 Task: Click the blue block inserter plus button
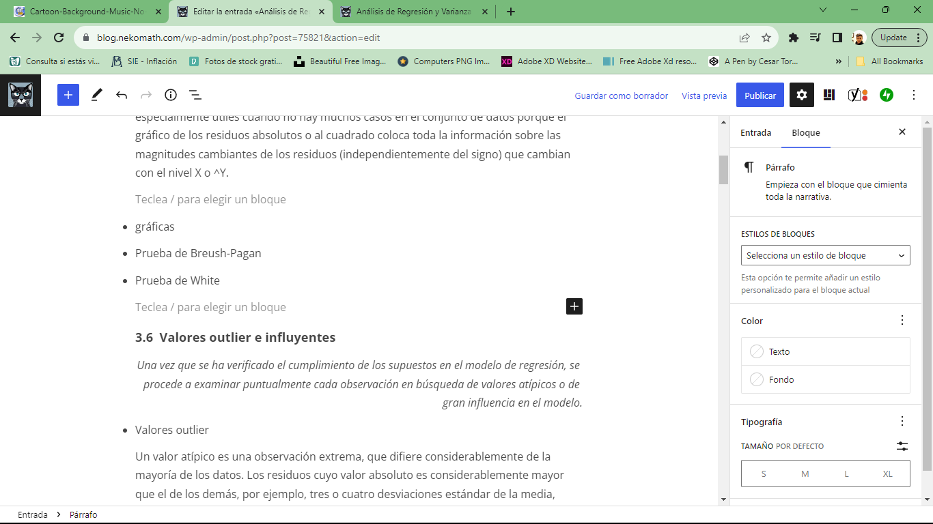click(68, 95)
